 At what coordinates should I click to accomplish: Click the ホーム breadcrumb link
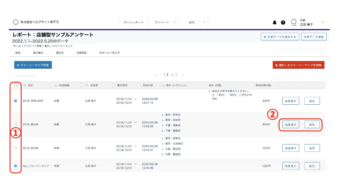tap(17, 46)
